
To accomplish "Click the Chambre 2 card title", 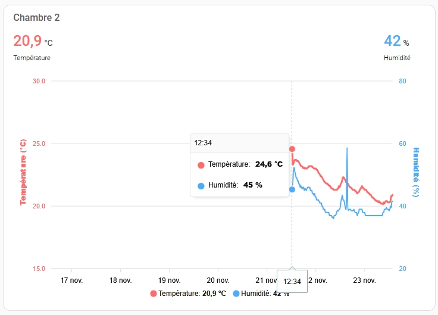I will tap(36, 17).
